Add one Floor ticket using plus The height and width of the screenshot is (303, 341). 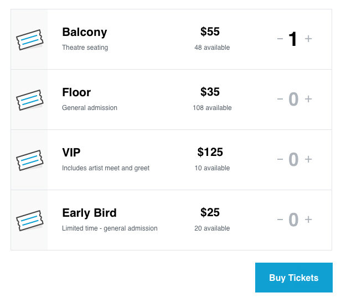308,99
